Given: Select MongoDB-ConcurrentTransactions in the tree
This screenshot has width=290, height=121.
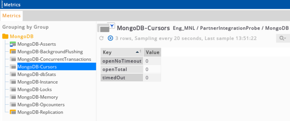Looking at the screenshot, I should click(54, 59).
